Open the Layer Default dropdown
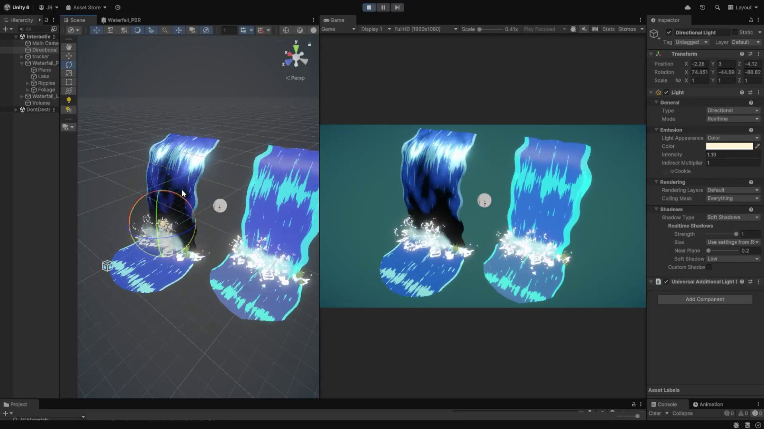Screen dimensions: 764x429 coord(746,42)
